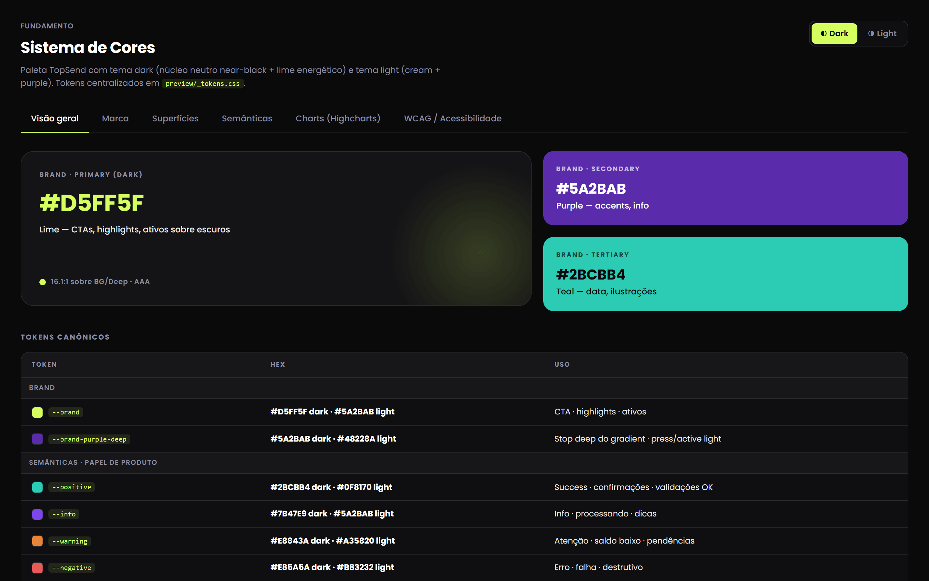Click the --warning token label
This screenshot has width=929, height=581.
70,541
